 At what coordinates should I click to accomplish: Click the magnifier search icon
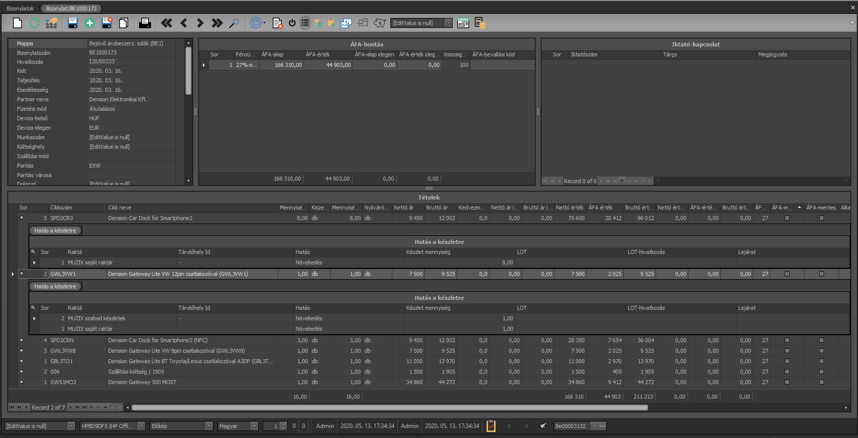pyautogui.click(x=234, y=23)
